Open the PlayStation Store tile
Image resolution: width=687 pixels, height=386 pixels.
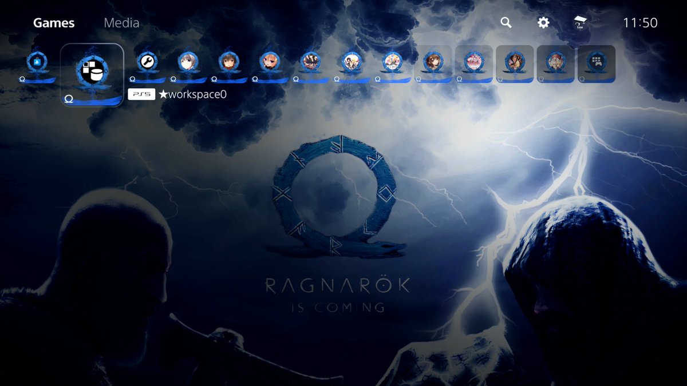[37, 64]
